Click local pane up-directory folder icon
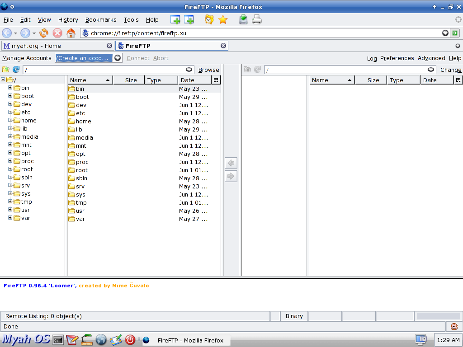 (x=5, y=70)
